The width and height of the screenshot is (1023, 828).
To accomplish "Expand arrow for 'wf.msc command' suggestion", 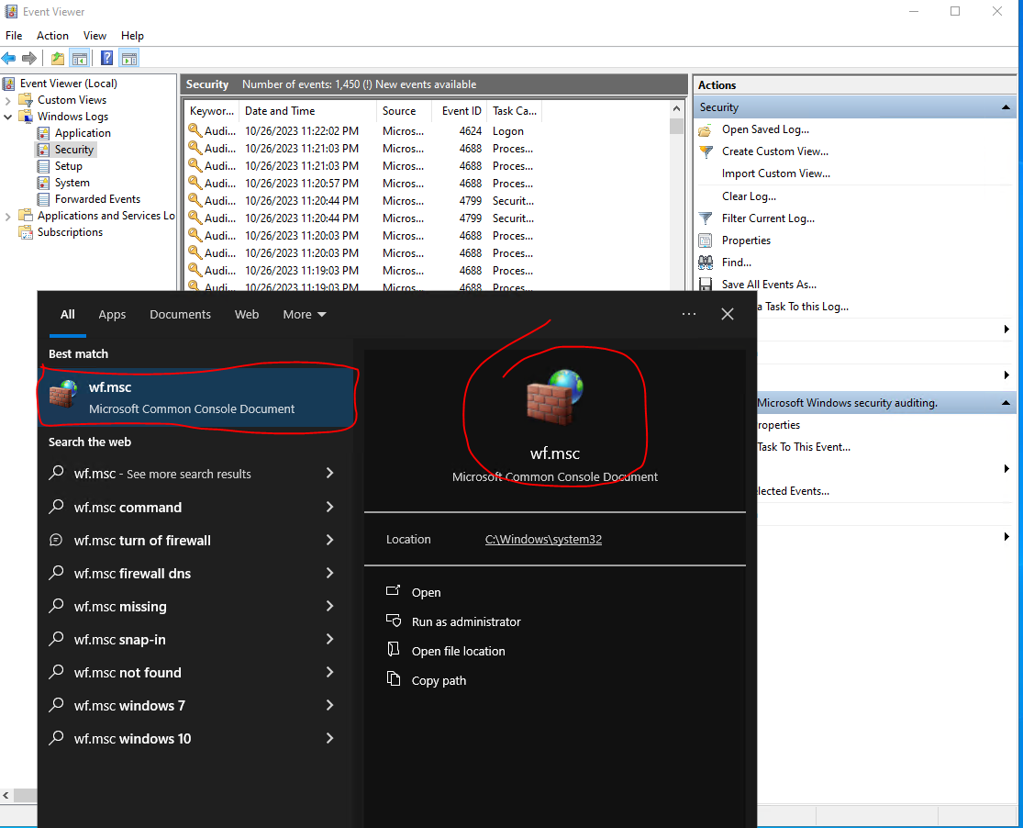I will 329,507.
